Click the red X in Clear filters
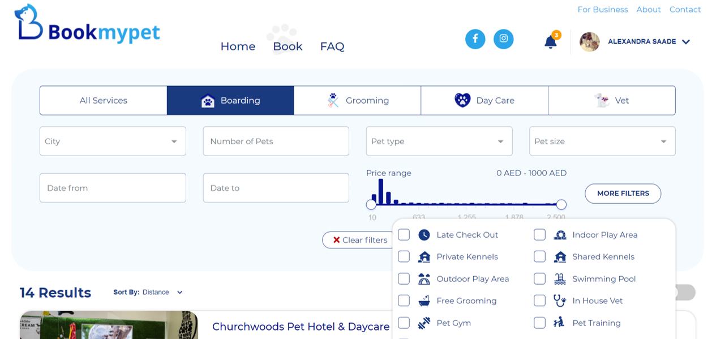Viewport: 712px width, 339px height. 336,240
